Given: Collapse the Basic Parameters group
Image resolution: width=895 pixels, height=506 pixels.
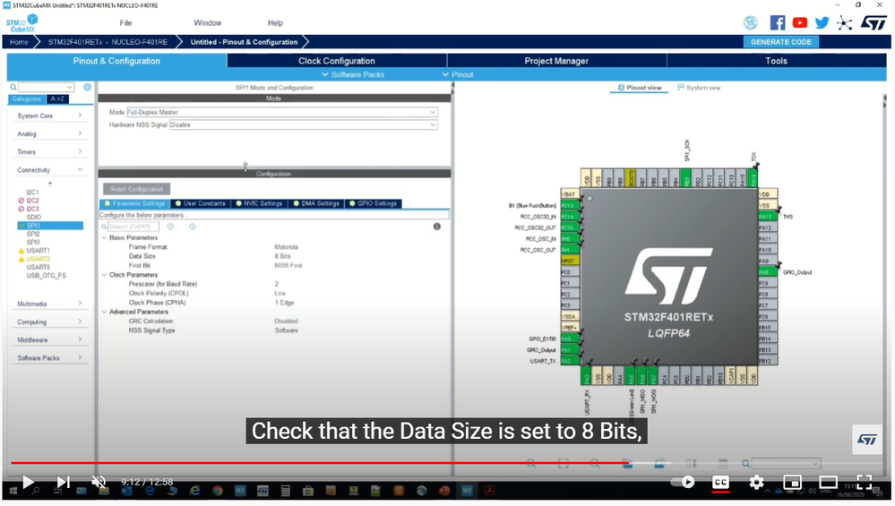Looking at the screenshot, I should (x=105, y=238).
